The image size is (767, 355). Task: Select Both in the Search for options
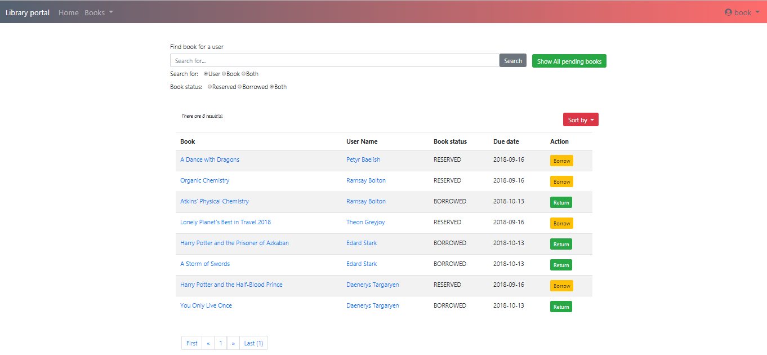(243, 74)
